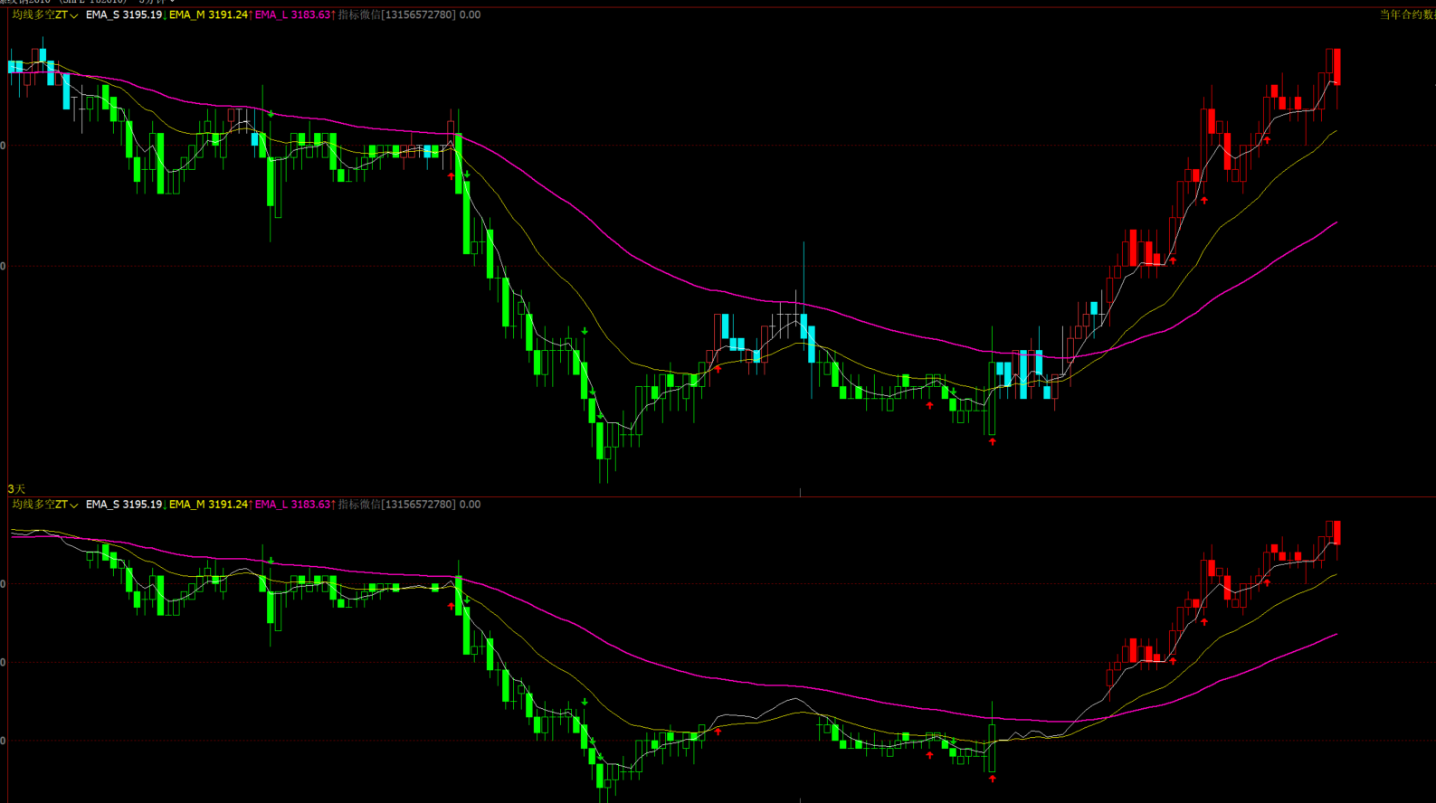The height and width of the screenshot is (803, 1436).
Task: Click the 指标微信 text in upper chart header
Action: click(359, 15)
